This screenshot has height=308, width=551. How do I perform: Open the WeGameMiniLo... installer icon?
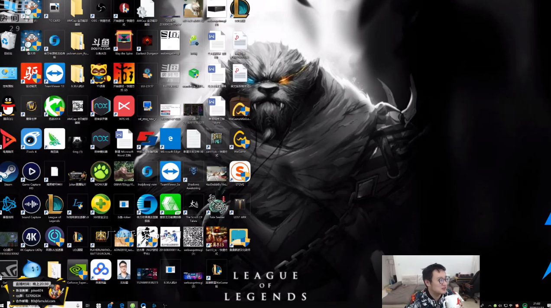point(240,106)
